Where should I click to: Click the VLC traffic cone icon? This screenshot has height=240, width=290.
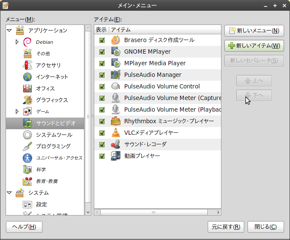(116, 133)
